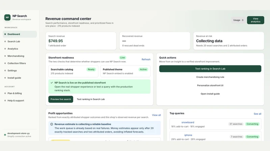Click Create merchandising rule
270x151 pixels.
click(x=210, y=77)
